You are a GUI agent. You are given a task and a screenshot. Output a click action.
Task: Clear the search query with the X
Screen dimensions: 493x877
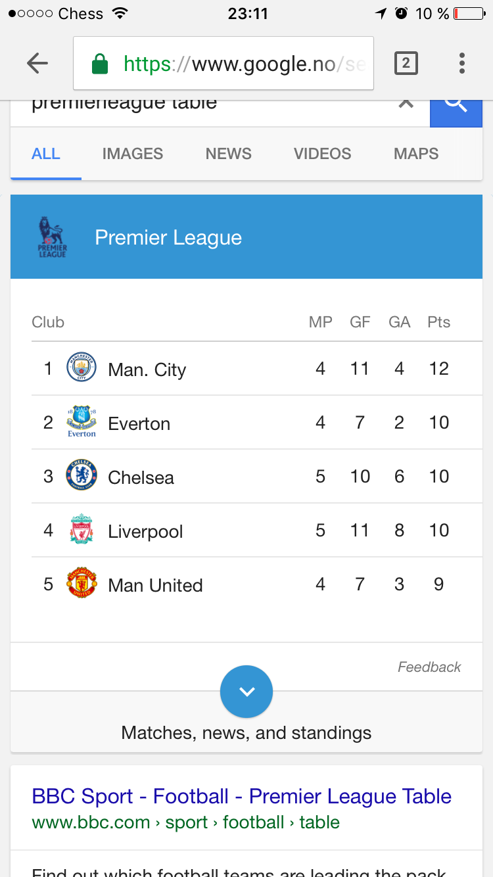pos(406,104)
